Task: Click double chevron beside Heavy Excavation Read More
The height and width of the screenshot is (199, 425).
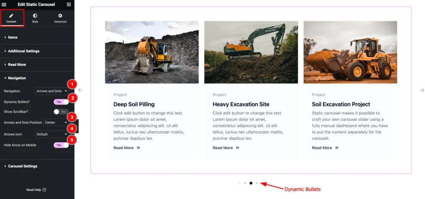Action: (x=238, y=148)
